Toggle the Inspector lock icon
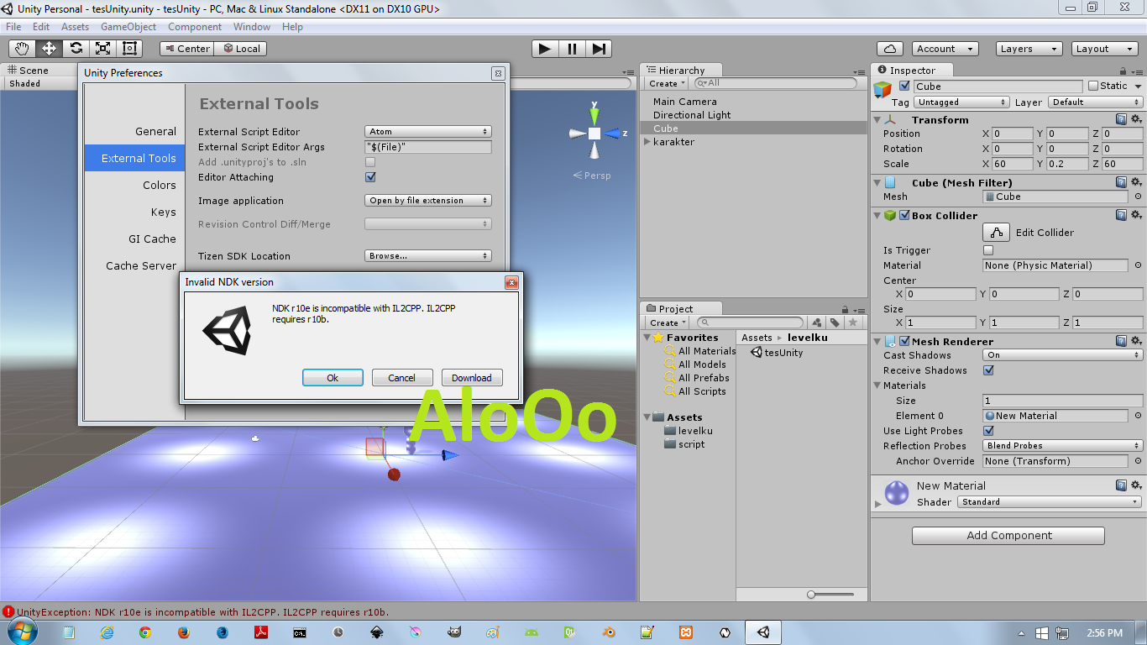The image size is (1147, 645). pos(1123,71)
